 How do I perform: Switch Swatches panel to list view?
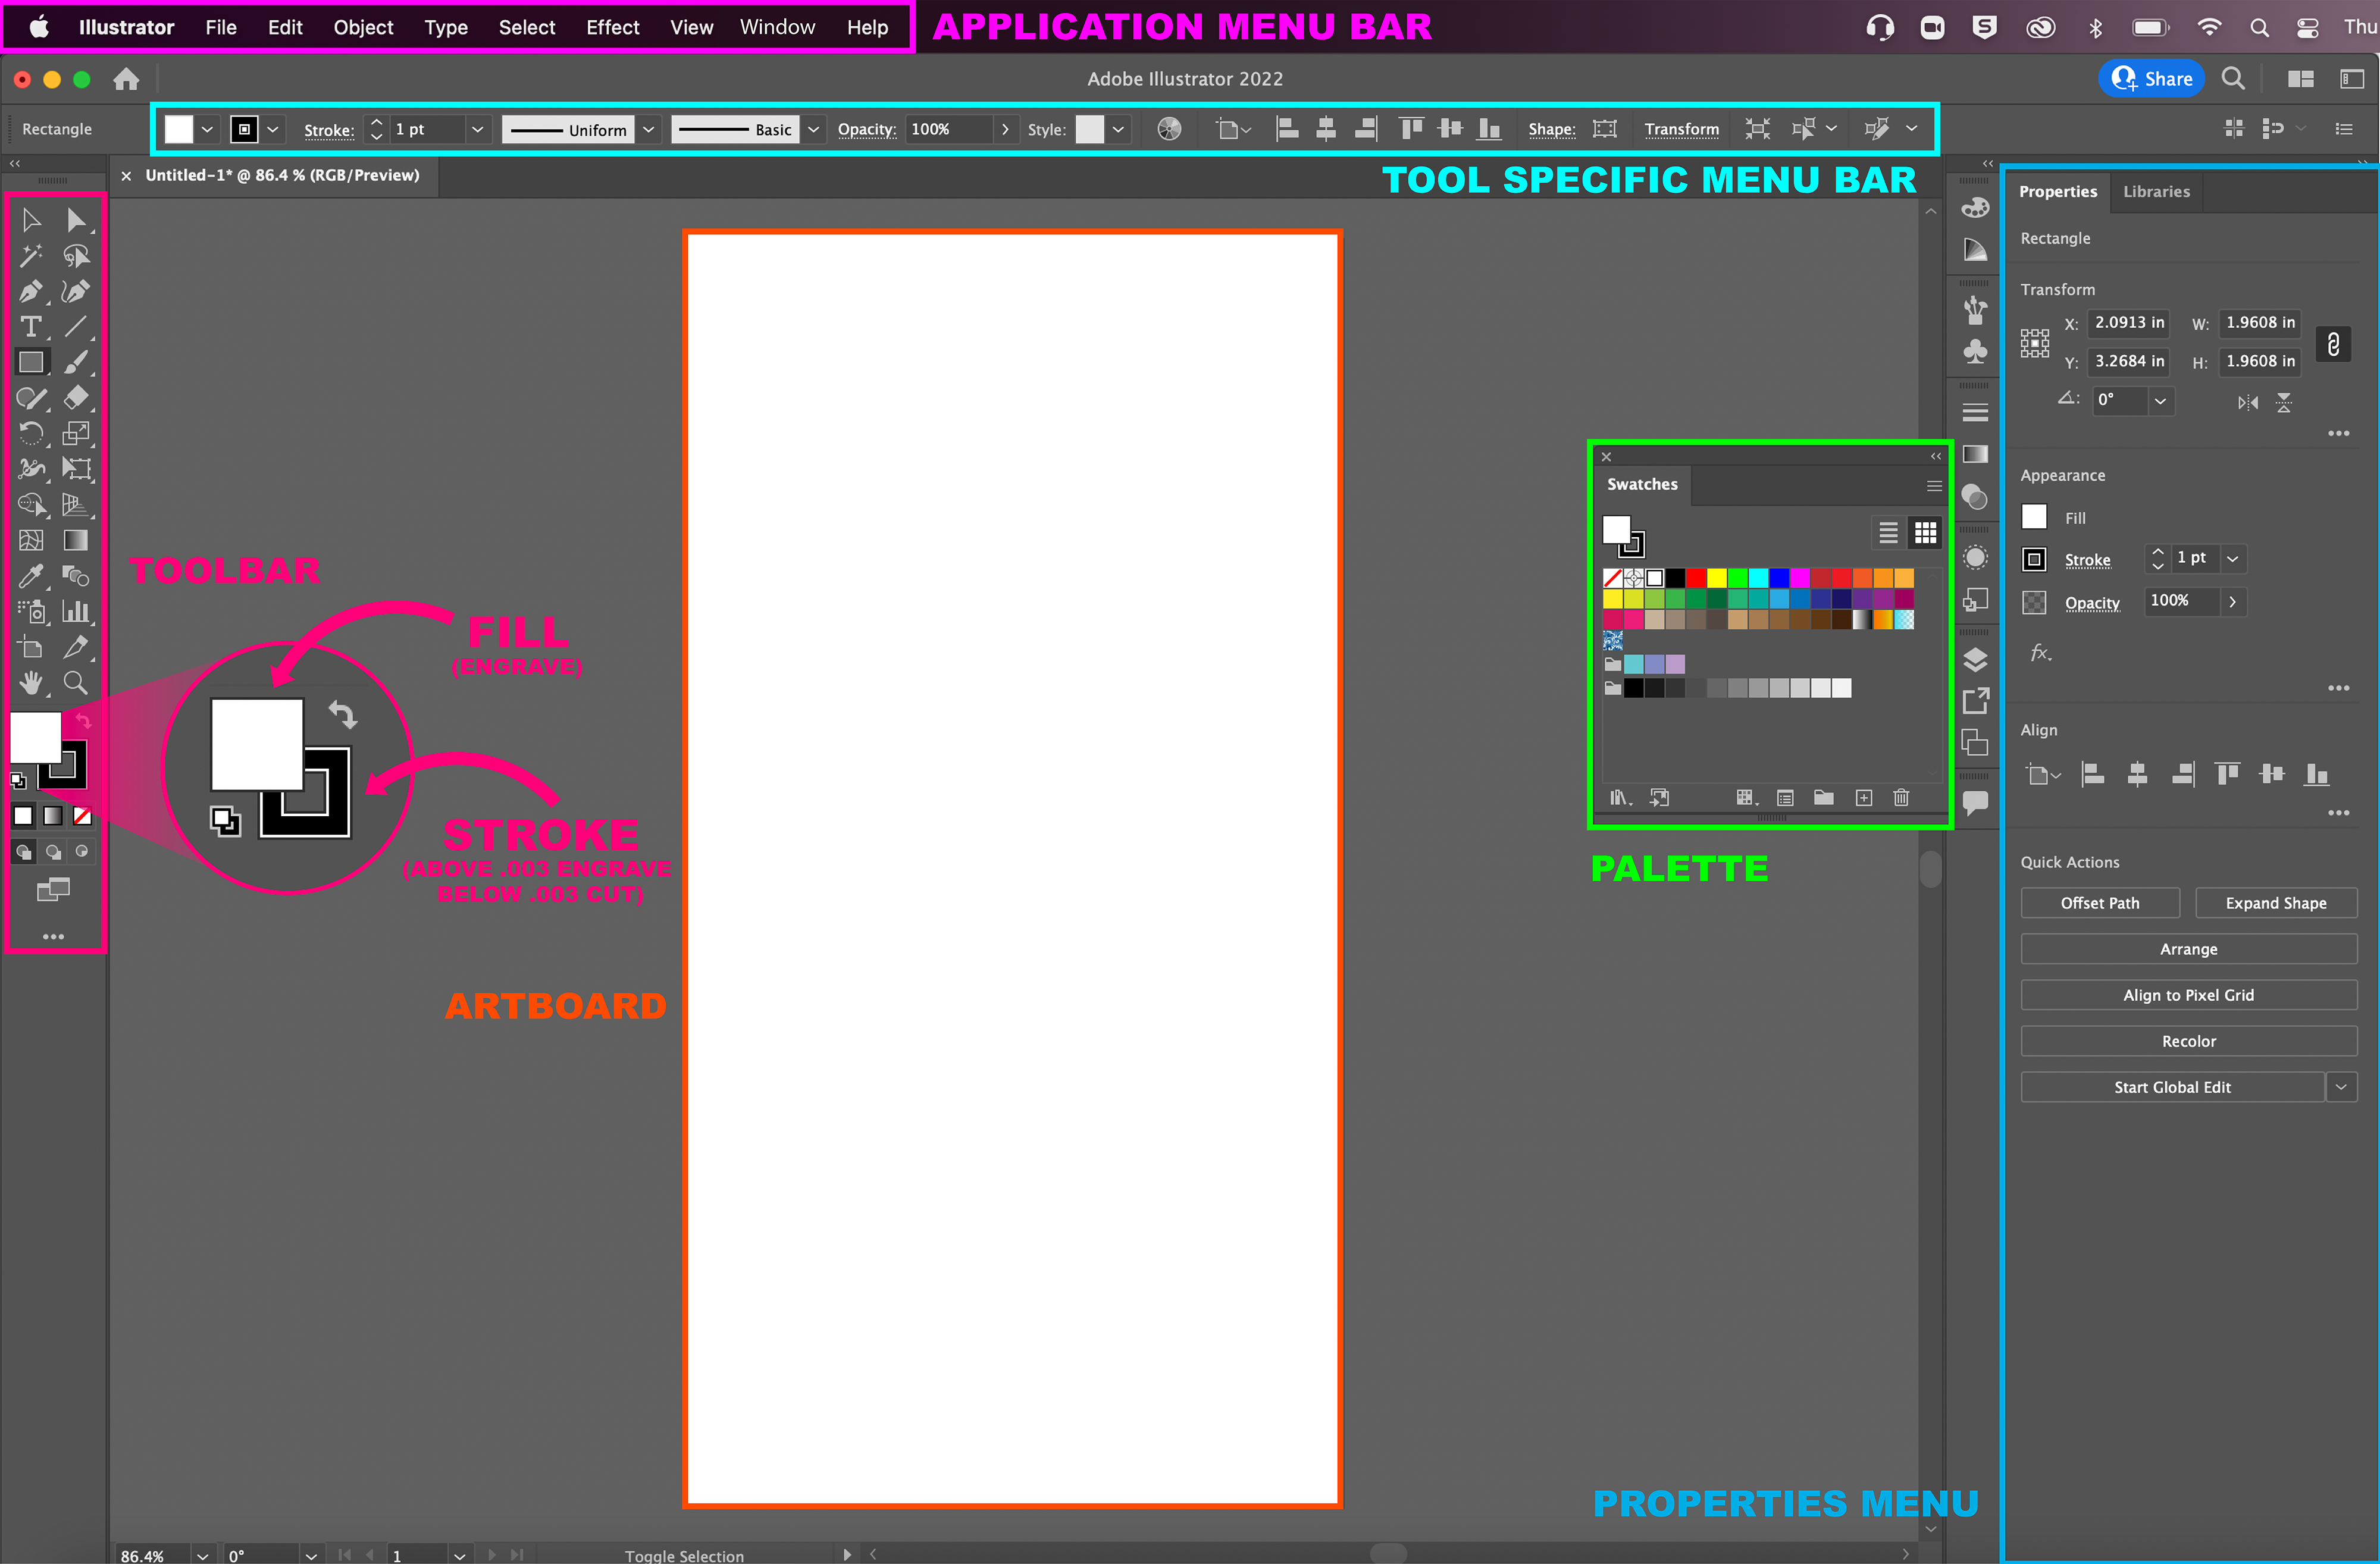pos(1888,533)
